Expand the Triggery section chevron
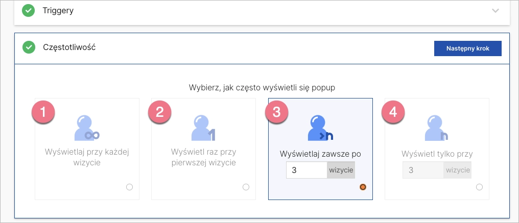Image resolution: width=519 pixels, height=223 pixels. pos(495,11)
